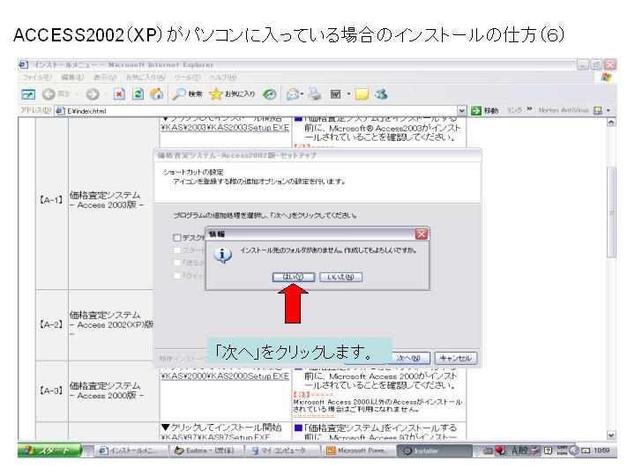The width and height of the screenshot is (635, 476).
Task: Switch to Installer taskbar button
Action: click(x=434, y=450)
